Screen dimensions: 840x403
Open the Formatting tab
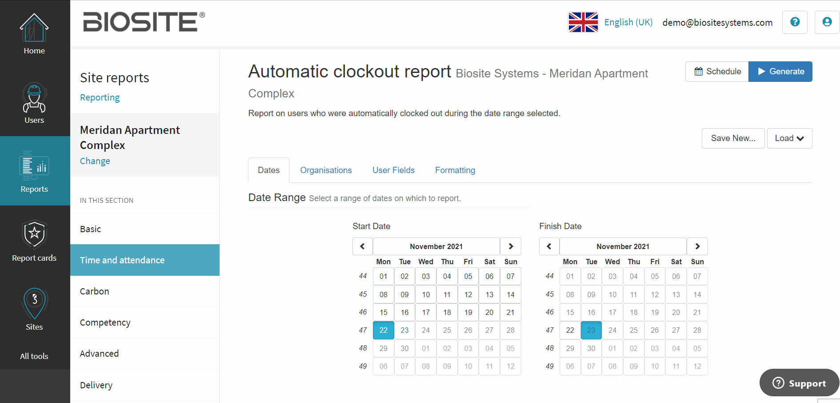coord(455,170)
